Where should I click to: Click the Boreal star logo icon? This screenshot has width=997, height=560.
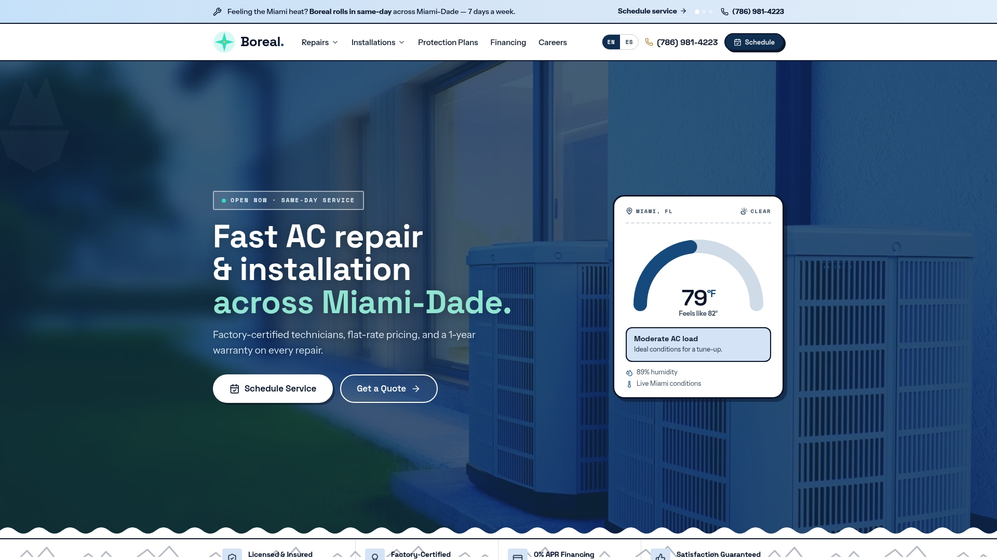(224, 42)
